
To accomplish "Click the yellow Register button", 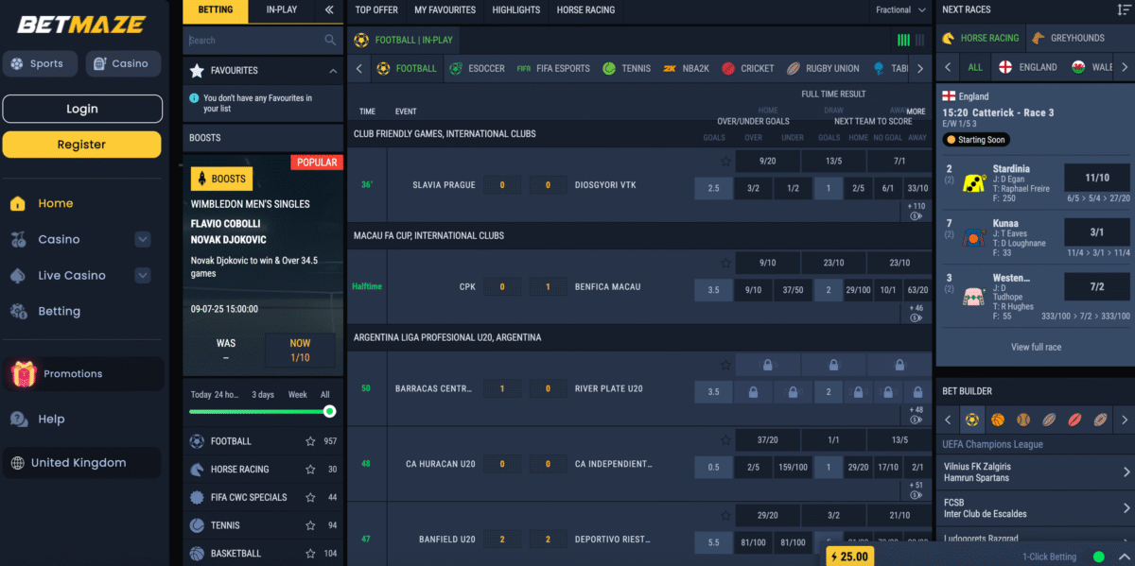I will coord(82,145).
